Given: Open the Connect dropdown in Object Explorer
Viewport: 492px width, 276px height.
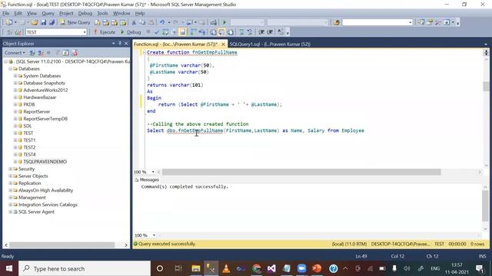Looking at the screenshot, I should tap(15, 53).
